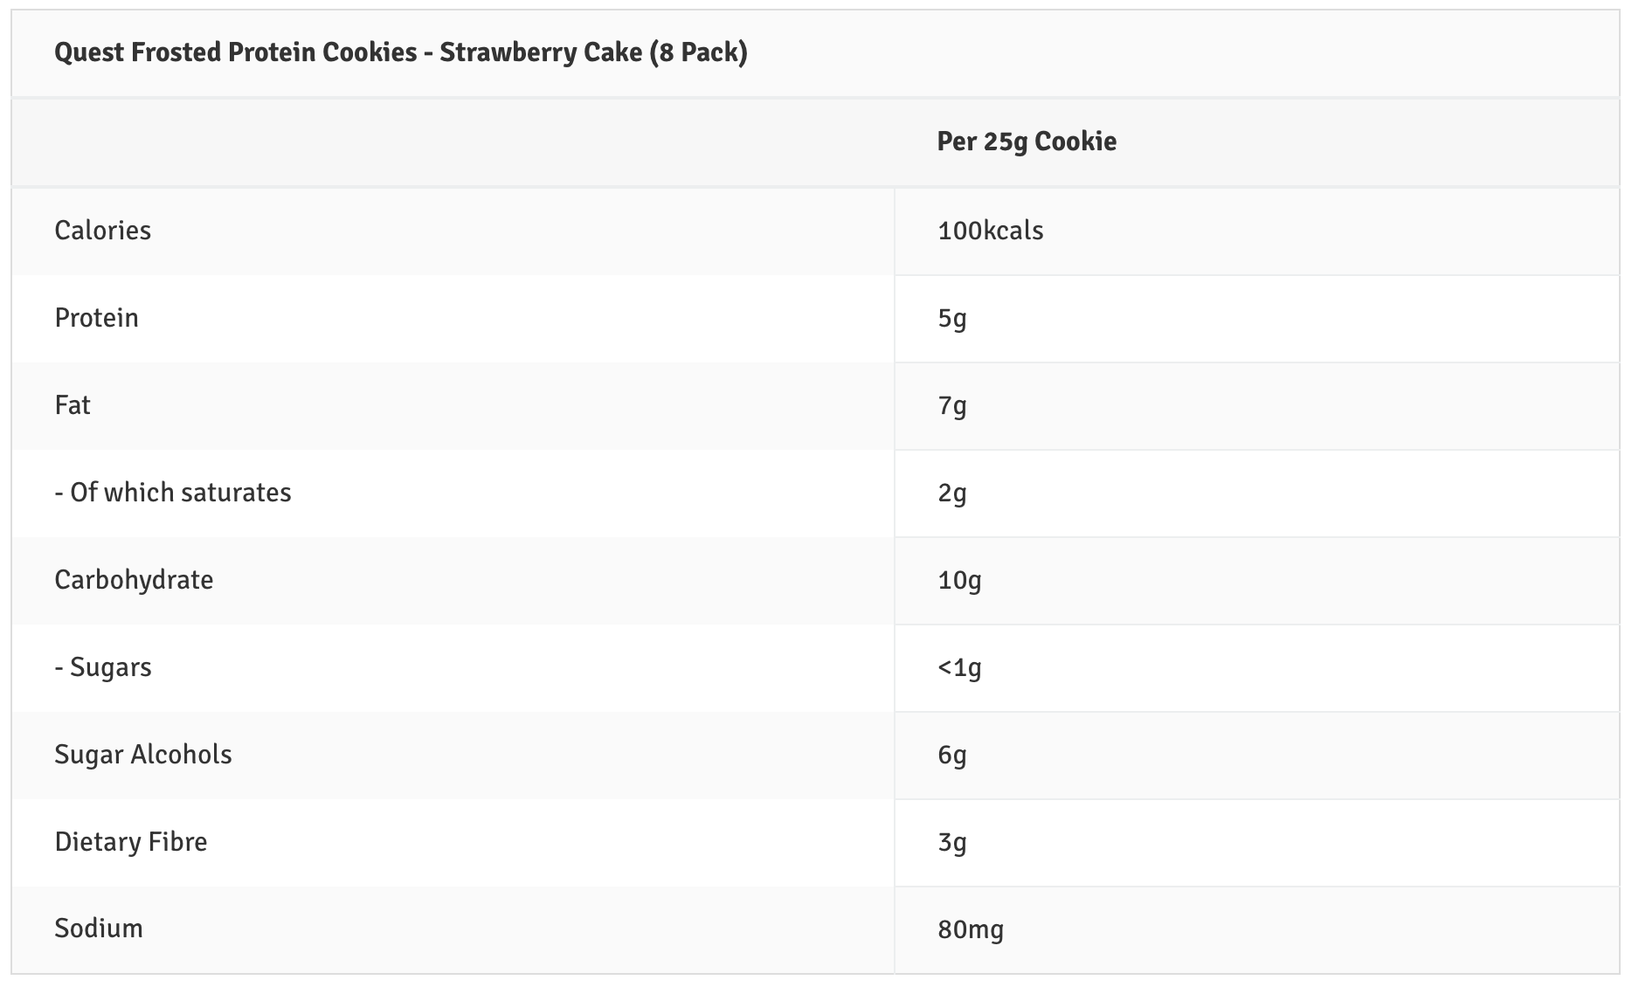Click the 3g dietary fibre value

click(x=952, y=842)
